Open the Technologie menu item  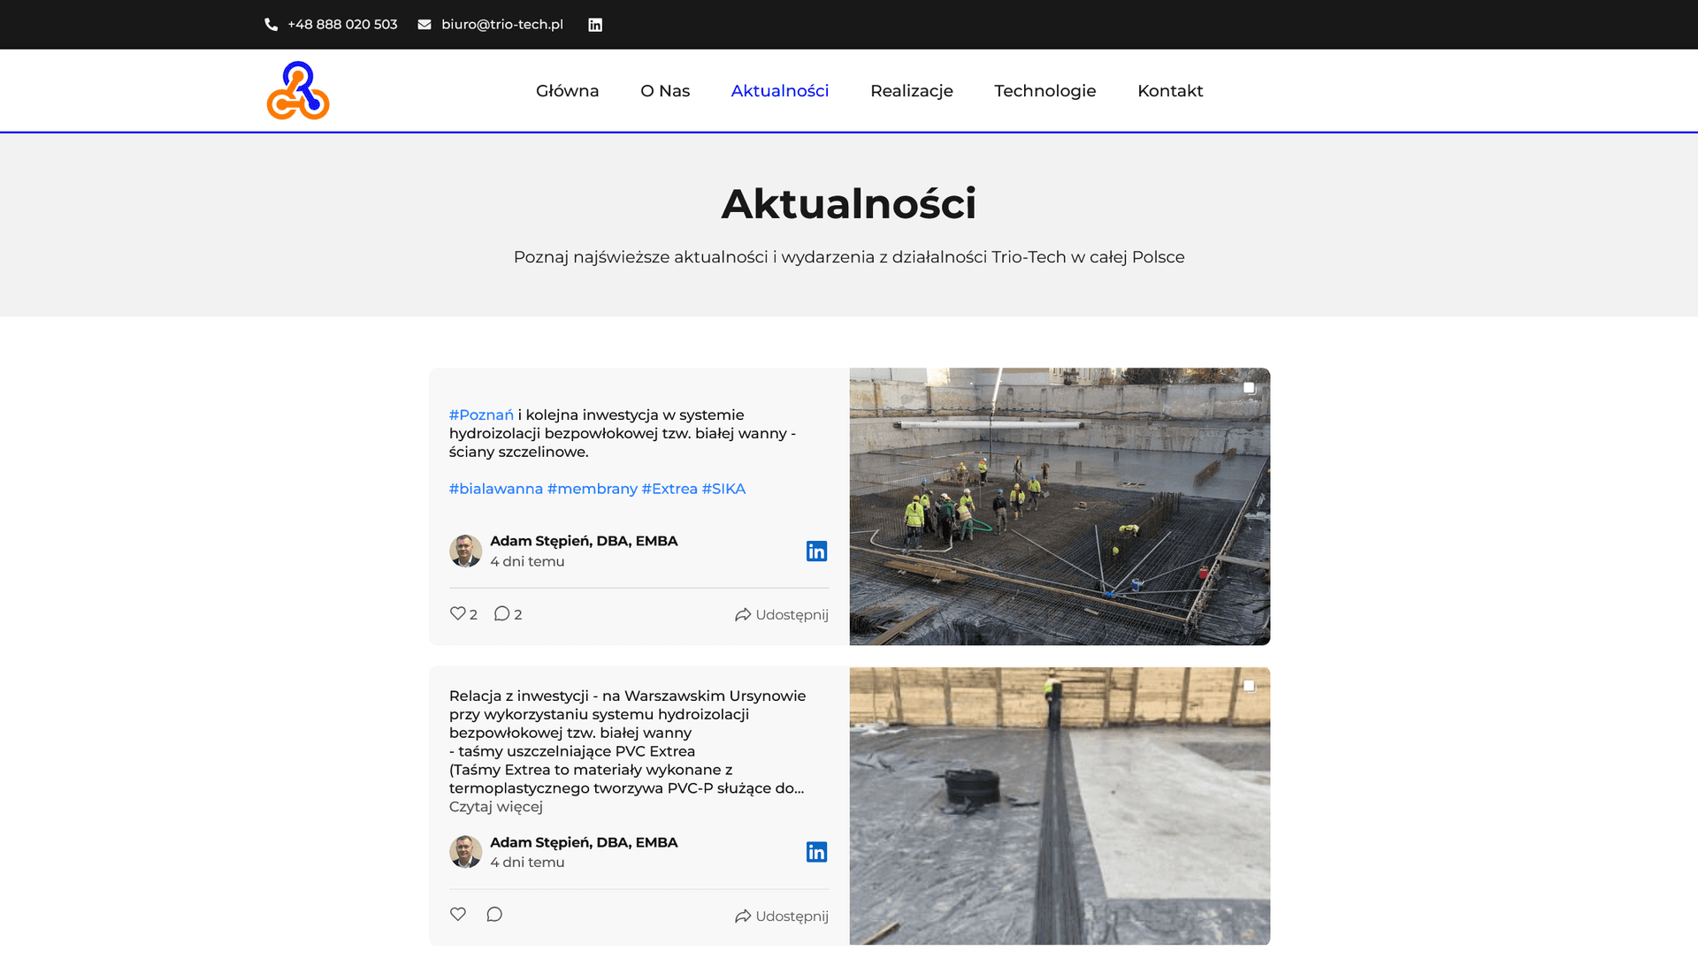(x=1044, y=91)
